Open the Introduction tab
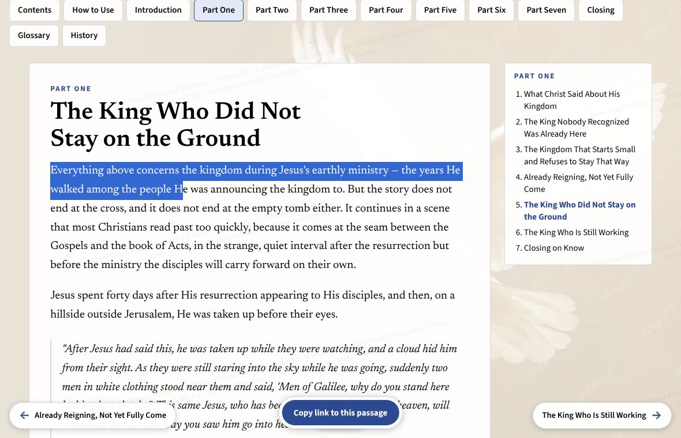Screen dimensions: 681x438 158,10
